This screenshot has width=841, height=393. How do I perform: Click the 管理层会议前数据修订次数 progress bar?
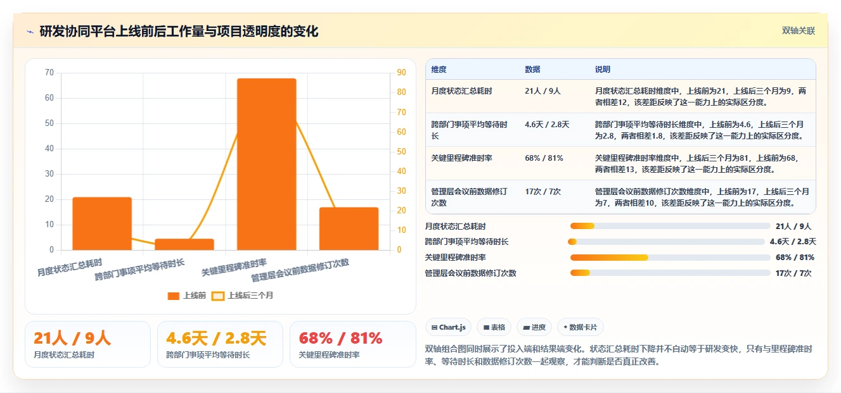pos(670,273)
